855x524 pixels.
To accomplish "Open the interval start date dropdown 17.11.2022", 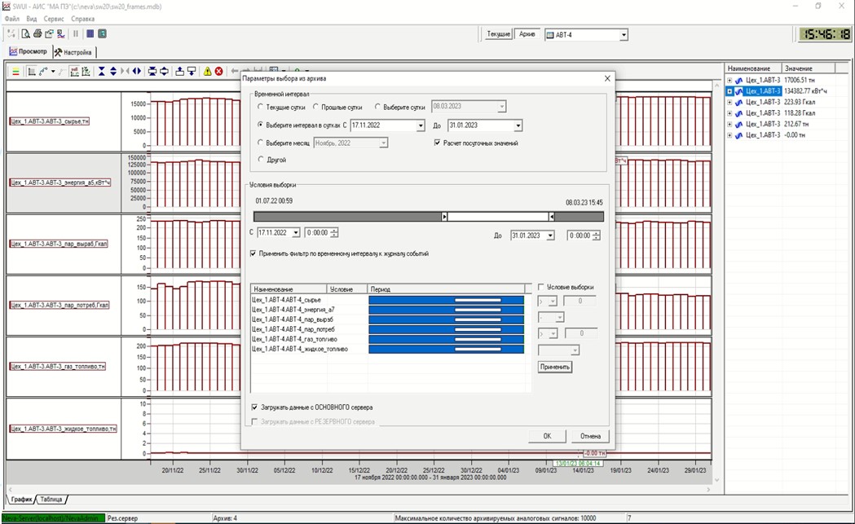I will tap(421, 125).
